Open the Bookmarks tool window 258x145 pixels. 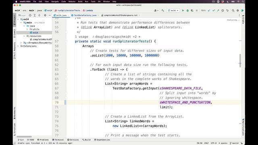pos(15,113)
